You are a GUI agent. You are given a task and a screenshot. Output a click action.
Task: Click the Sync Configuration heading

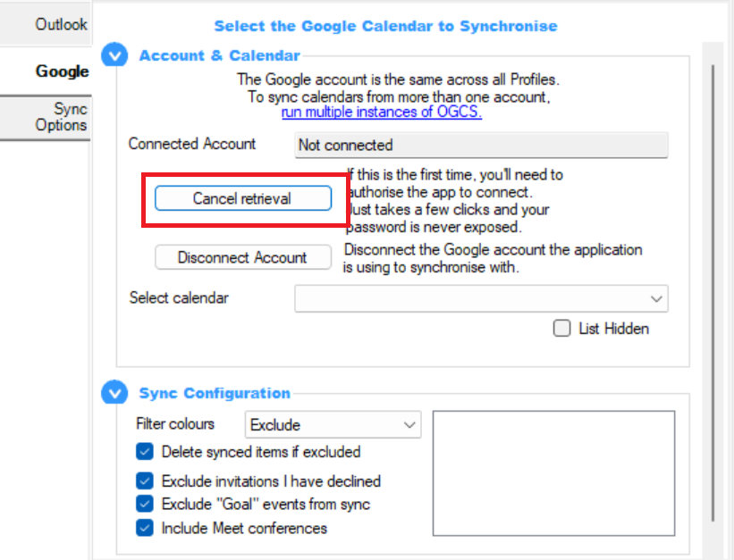(x=215, y=393)
